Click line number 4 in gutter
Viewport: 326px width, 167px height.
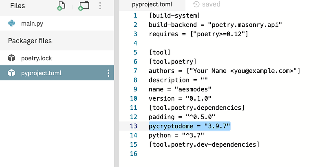135,43
